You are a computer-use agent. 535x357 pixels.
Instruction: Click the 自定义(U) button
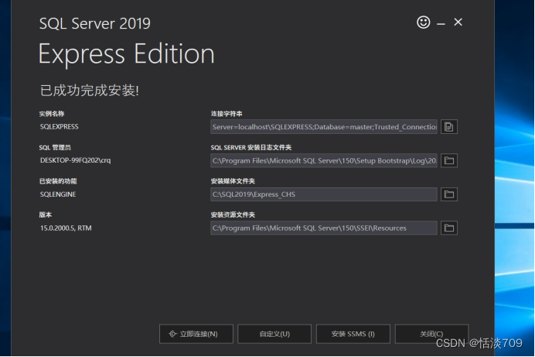coord(274,334)
